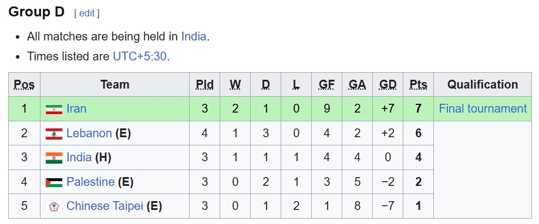The height and width of the screenshot is (224, 539).
Task: Open the Chinese Taipei team link
Action: click(x=105, y=206)
